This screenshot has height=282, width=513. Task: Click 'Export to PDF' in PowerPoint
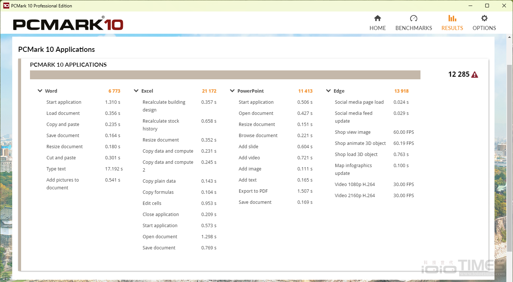[253, 191]
